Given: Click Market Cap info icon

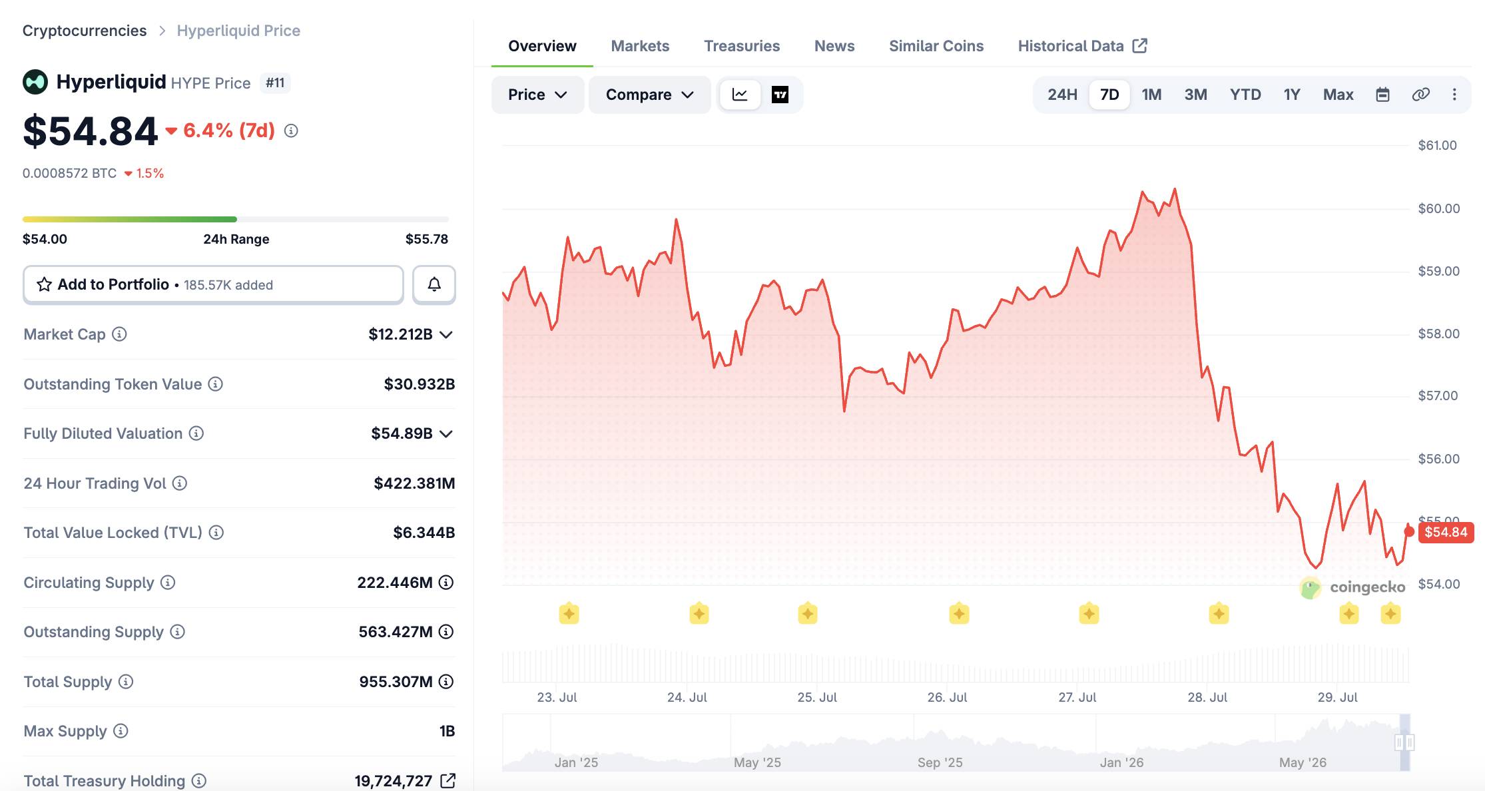Looking at the screenshot, I should pos(119,334).
